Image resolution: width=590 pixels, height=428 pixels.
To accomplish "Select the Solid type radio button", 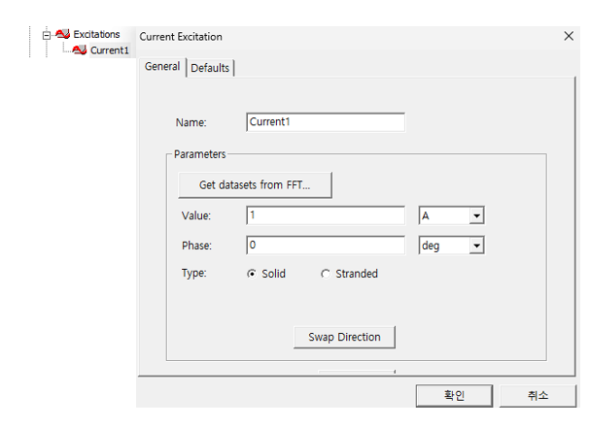I will pos(253,275).
